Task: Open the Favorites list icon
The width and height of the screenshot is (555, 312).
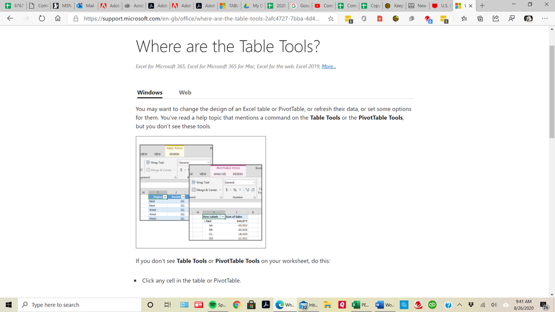Action: [464, 19]
